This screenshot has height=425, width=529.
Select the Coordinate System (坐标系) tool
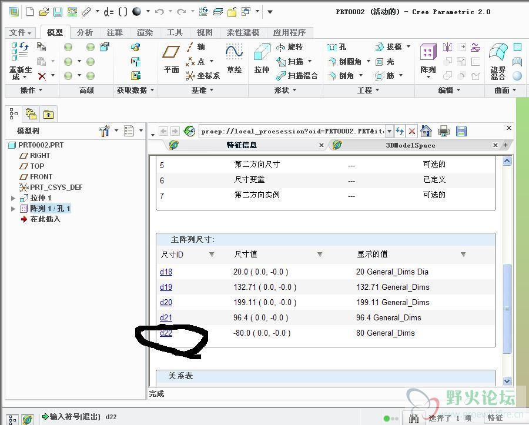[203, 76]
